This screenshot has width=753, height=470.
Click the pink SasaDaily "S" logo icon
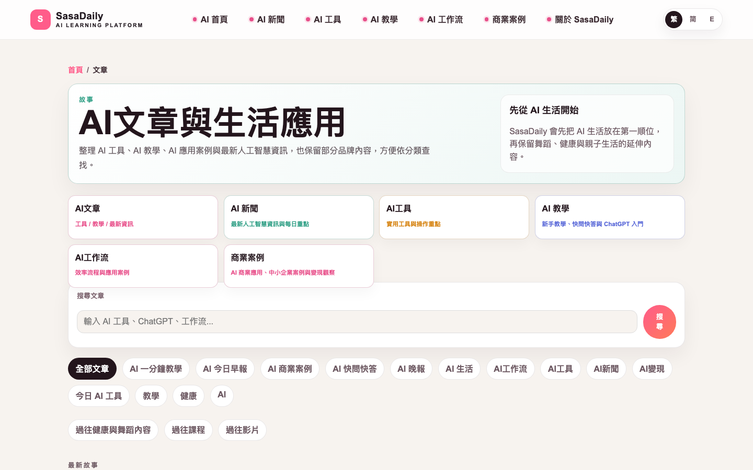click(x=40, y=19)
